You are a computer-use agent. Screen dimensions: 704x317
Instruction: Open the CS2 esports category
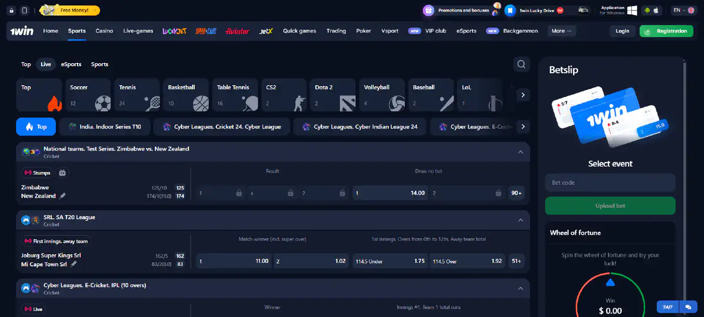(284, 94)
